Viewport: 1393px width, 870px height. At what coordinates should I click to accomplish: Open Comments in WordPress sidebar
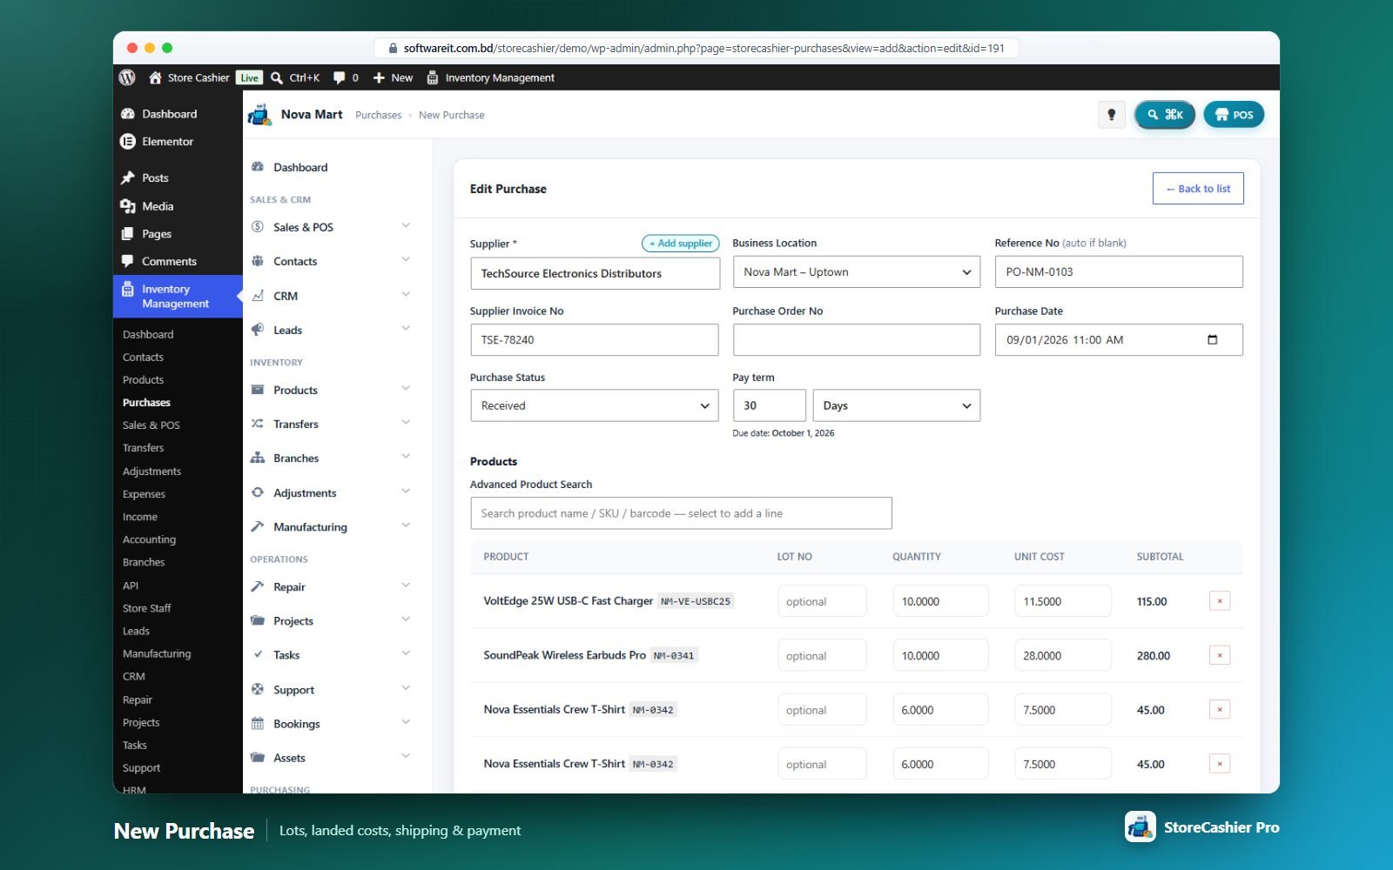click(169, 261)
